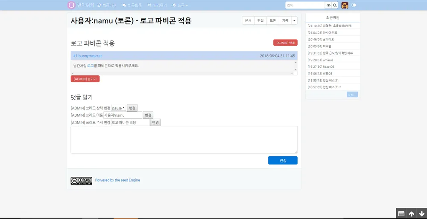
Task: Click the magnifier search icon
Action: [x=335, y=5]
